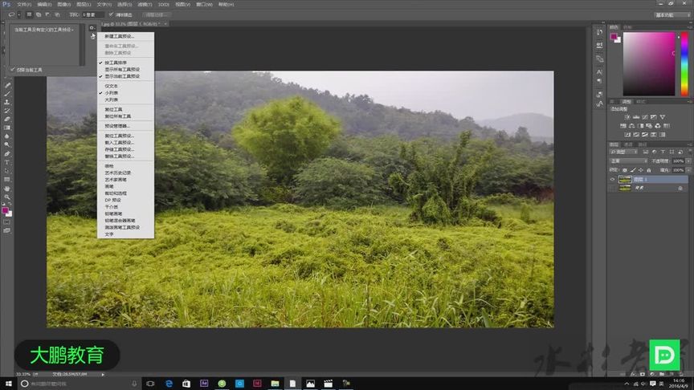Add a Vibrance adjustment (triangle icon)
Screen dimensions: 694x390
(x=663, y=117)
